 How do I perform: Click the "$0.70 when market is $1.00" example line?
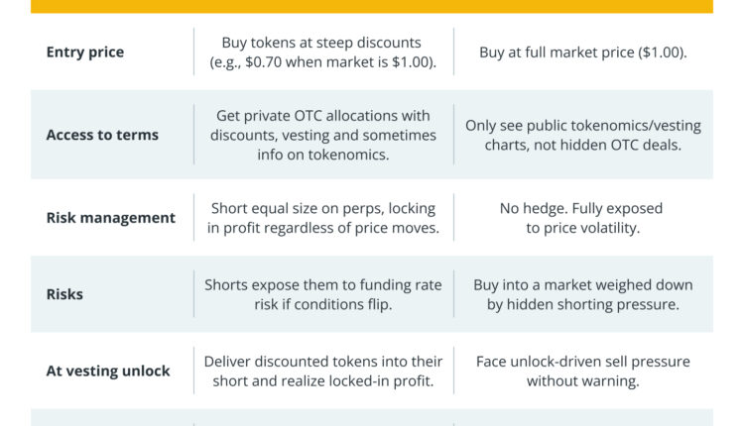coord(322,62)
